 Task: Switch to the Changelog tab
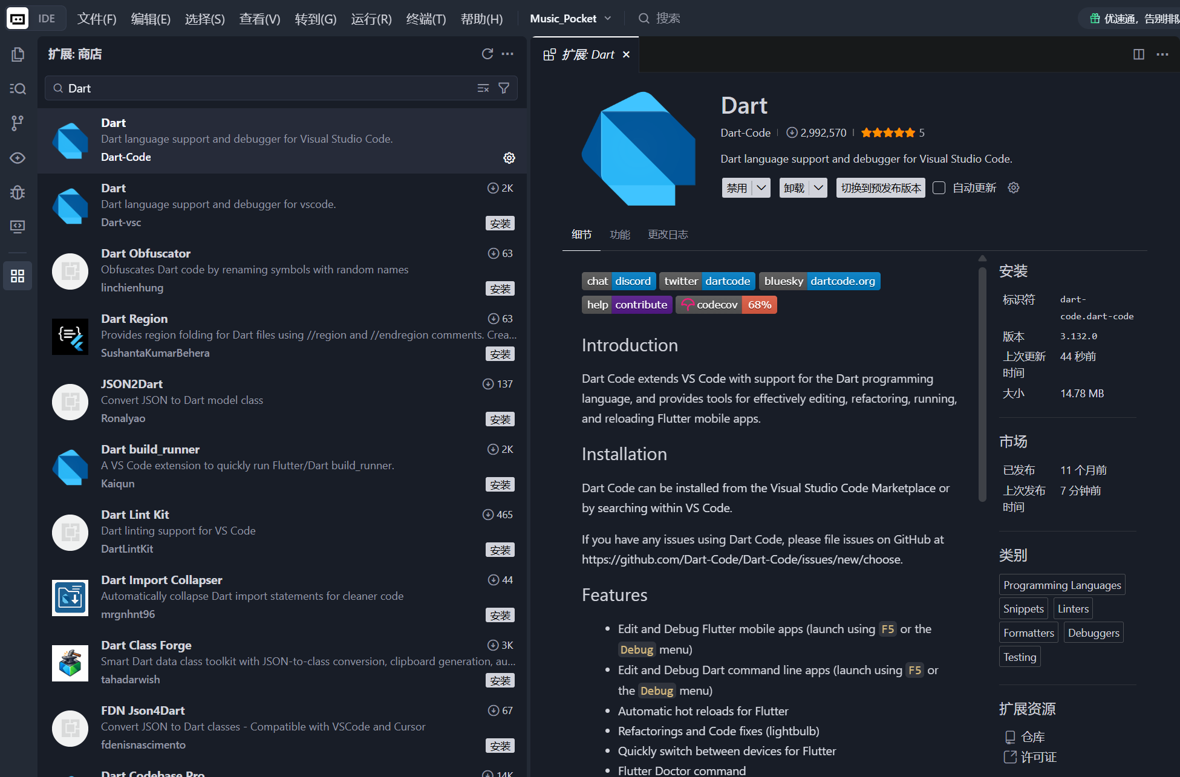point(668,235)
